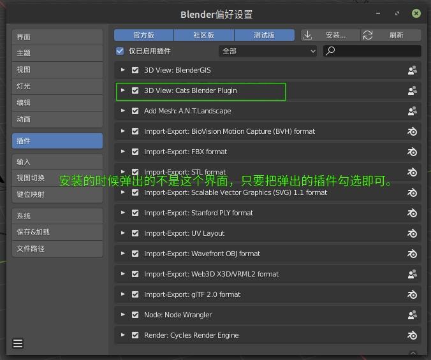Expand the Wavefront OBJ format details
Image resolution: width=431 pixels, height=360 pixels.
[x=123, y=253]
